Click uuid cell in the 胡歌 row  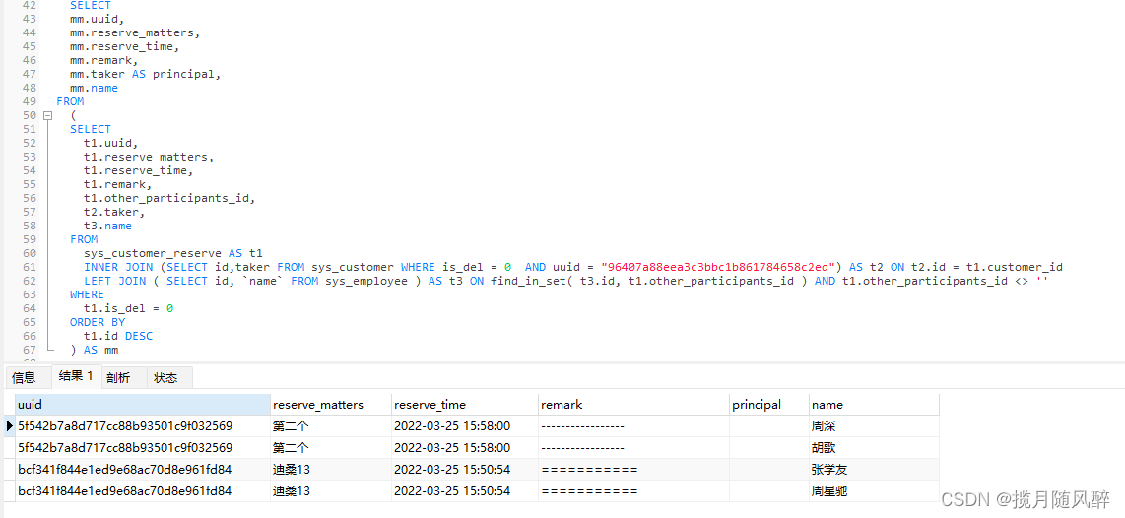coord(142,448)
